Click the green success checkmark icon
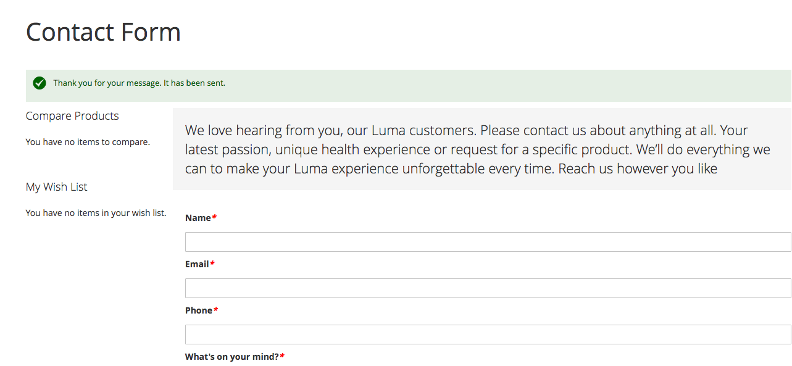This screenshot has height=366, width=792. (40, 83)
